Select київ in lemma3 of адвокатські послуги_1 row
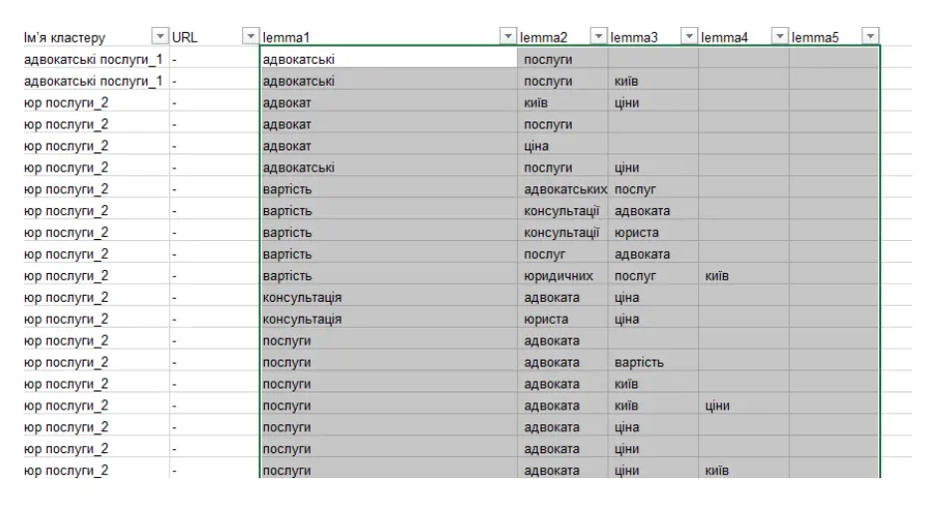 653,81
